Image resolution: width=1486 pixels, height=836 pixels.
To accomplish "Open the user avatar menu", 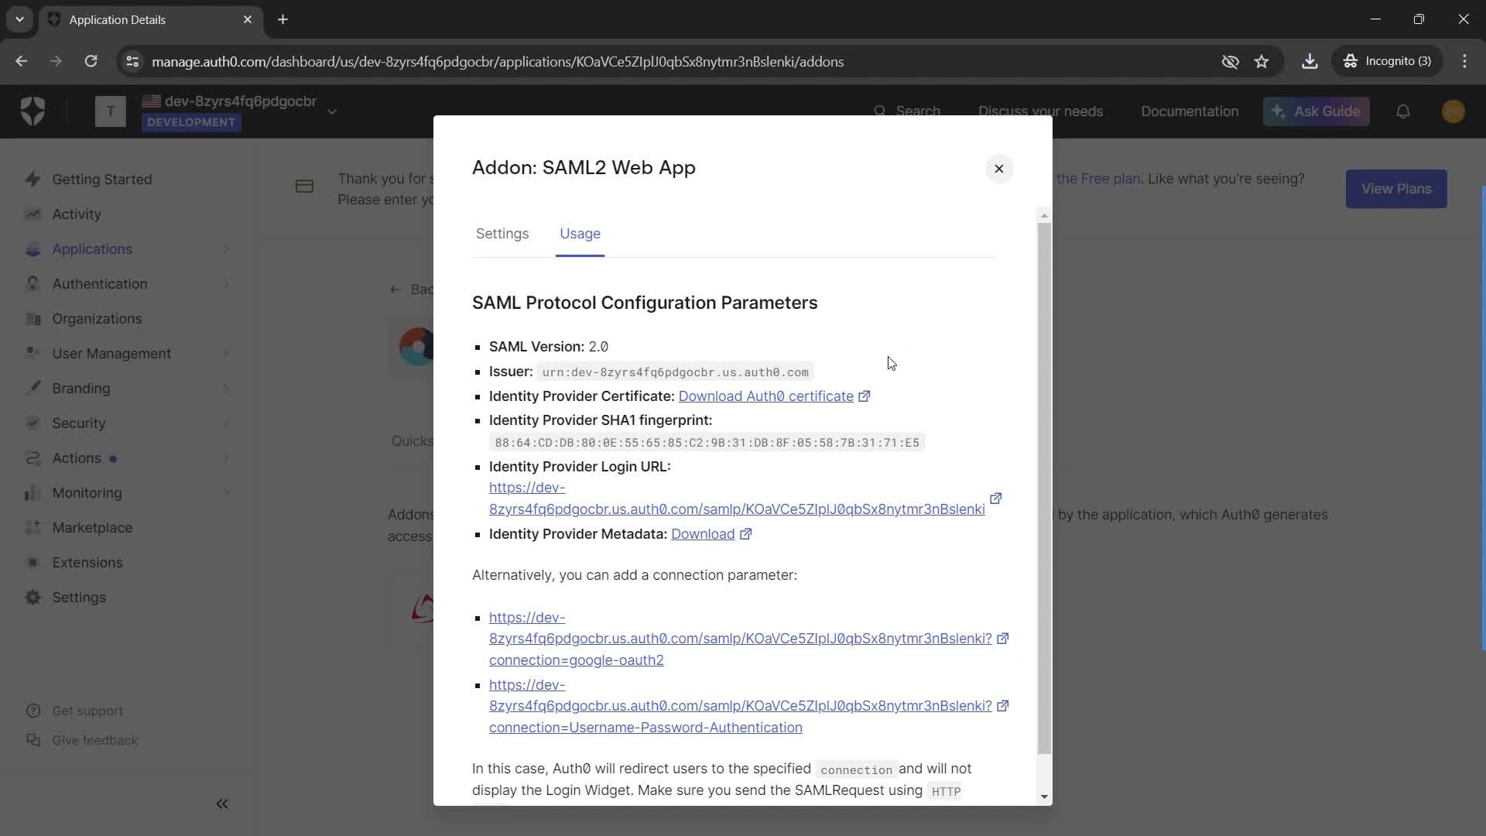I will 1453,111.
